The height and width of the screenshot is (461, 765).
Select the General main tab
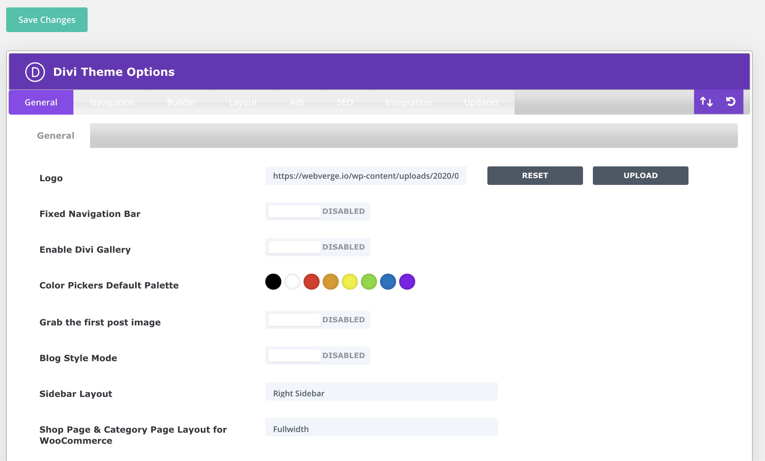click(x=41, y=102)
